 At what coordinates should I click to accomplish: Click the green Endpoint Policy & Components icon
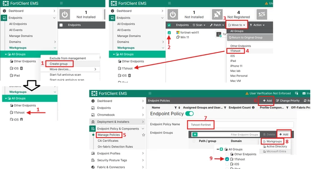(93, 129)
